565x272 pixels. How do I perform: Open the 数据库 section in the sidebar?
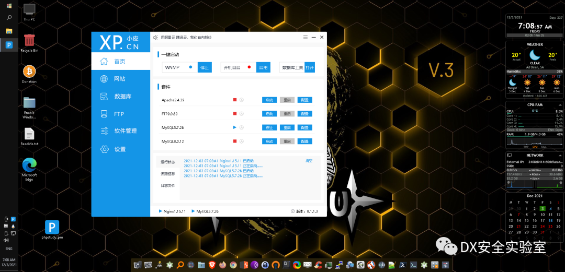121,97
